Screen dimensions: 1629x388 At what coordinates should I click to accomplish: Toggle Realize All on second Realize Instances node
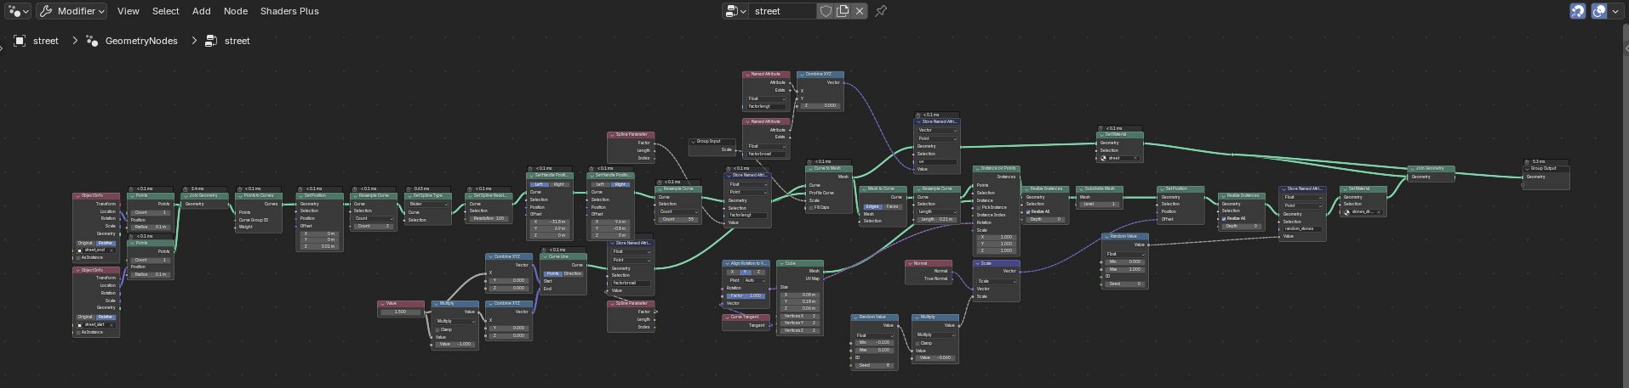(1225, 218)
